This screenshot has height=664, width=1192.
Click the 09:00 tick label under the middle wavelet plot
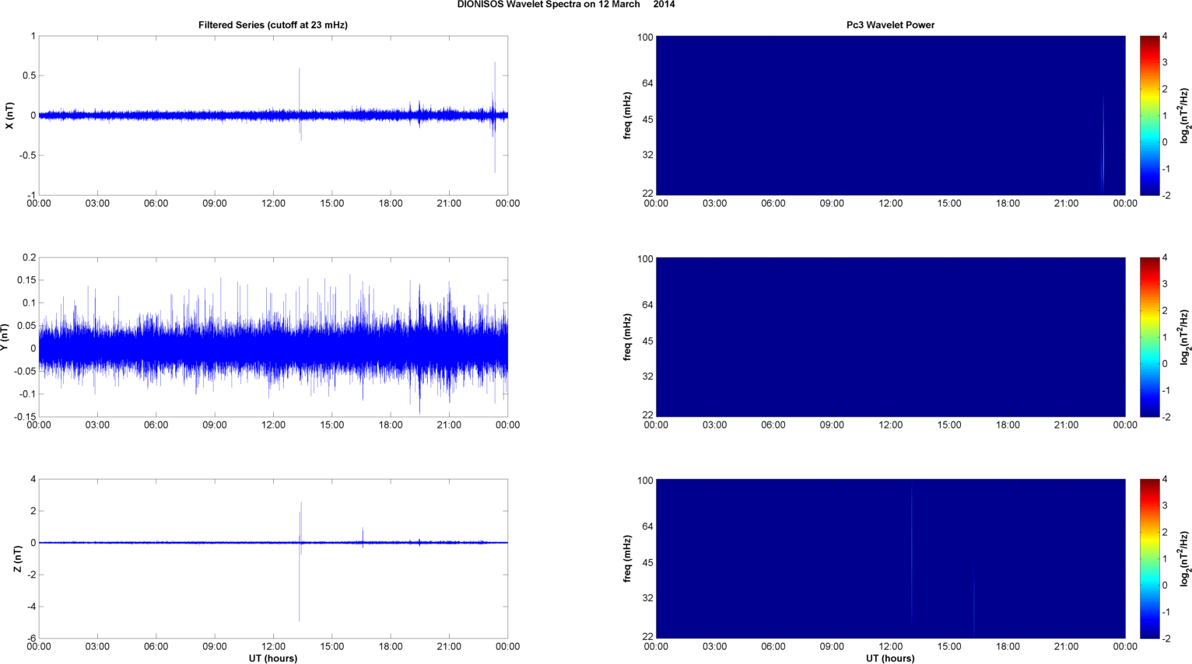coord(832,425)
